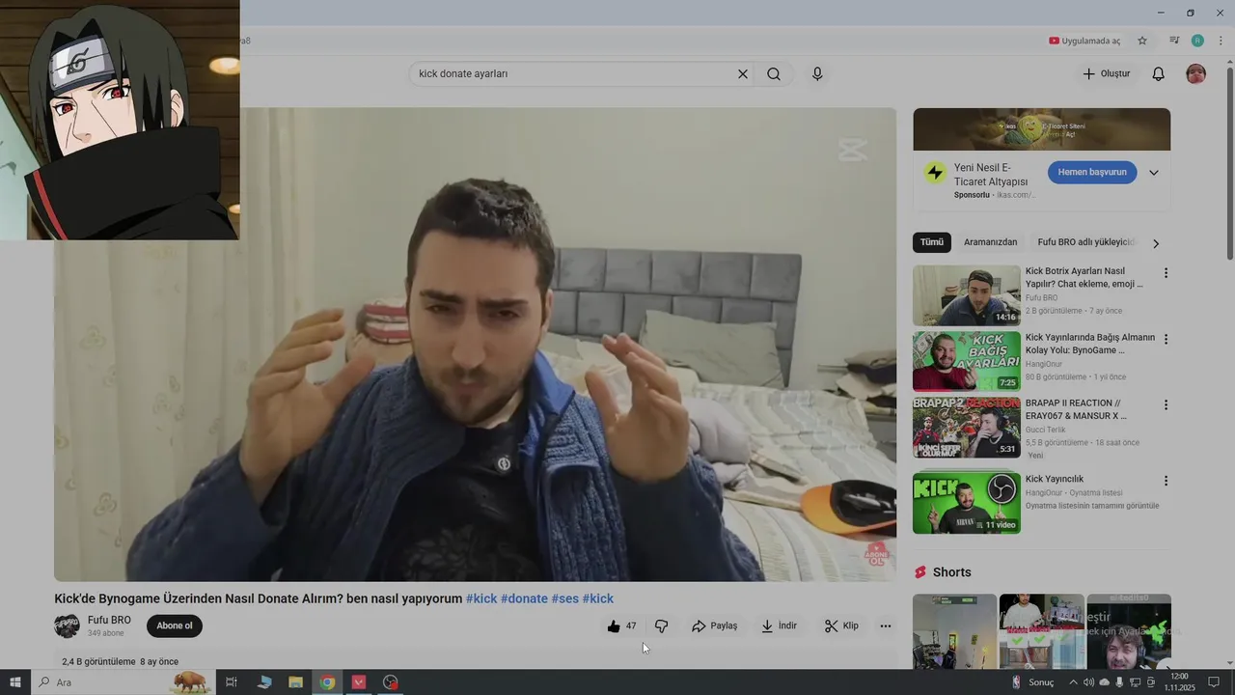This screenshot has height=695, width=1235.
Task: Dislike the video
Action: click(662, 625)
